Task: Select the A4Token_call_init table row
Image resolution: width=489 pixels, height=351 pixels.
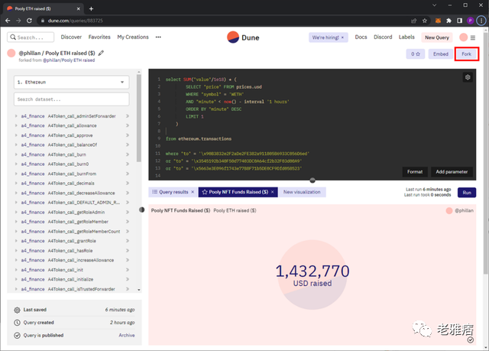Action: click(72, 270)
